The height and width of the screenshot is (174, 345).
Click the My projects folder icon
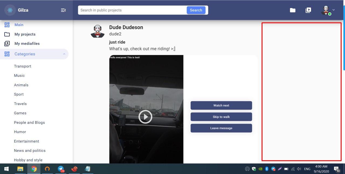[7, 34]
